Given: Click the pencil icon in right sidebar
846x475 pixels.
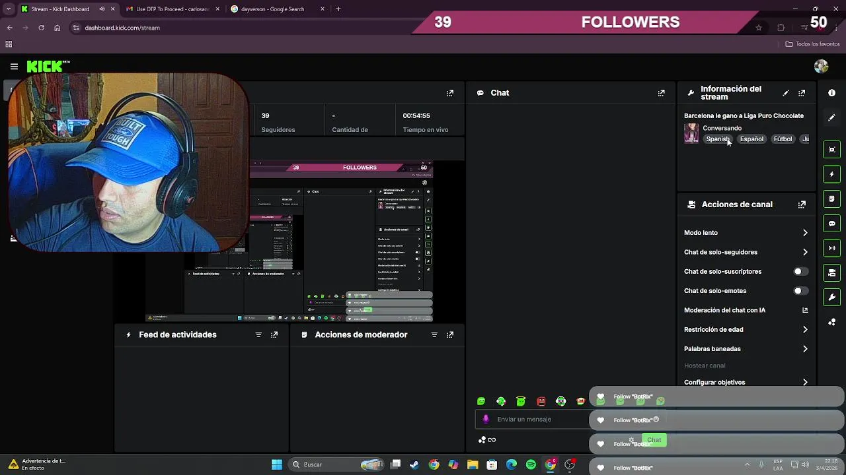Looking at the screenshot, I should click(831, 117).
